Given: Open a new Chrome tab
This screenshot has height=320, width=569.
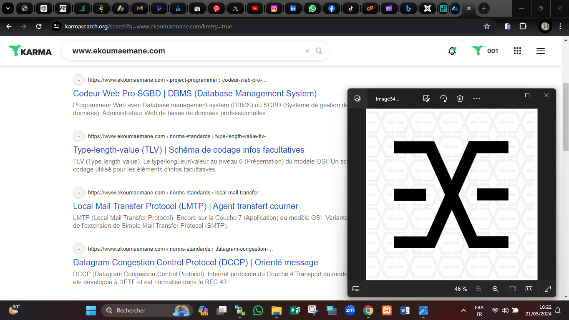Looking at the screenshot, I should click(x=483, y=8).
